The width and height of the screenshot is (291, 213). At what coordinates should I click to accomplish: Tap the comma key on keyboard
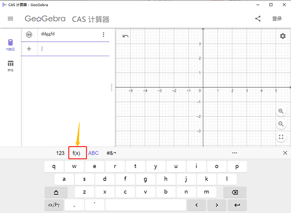pyautogui.click(x=74, y=205)
